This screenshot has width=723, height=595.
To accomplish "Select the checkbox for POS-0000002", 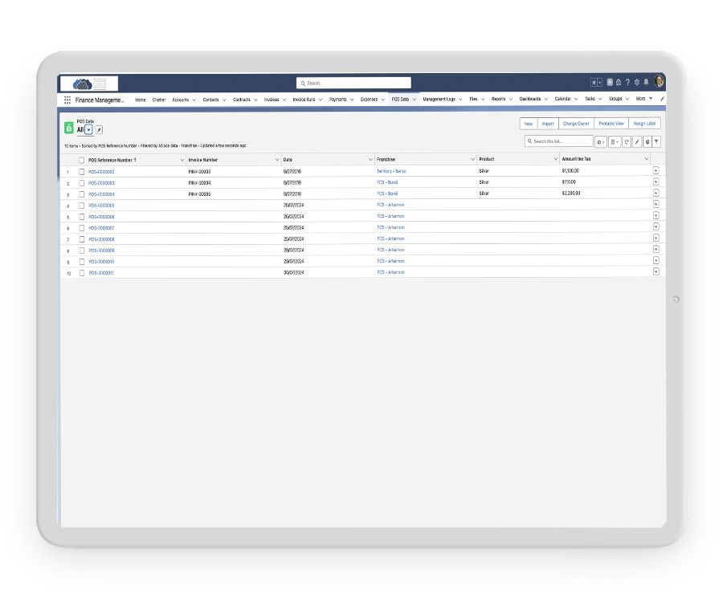I will [81, 172].
